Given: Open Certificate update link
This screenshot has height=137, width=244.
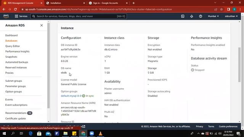Looking at the screenshot, I should click(x=16, y=118).
